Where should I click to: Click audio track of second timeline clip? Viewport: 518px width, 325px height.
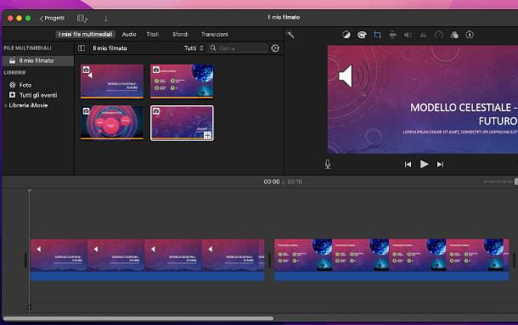click(x=391, y=276)
